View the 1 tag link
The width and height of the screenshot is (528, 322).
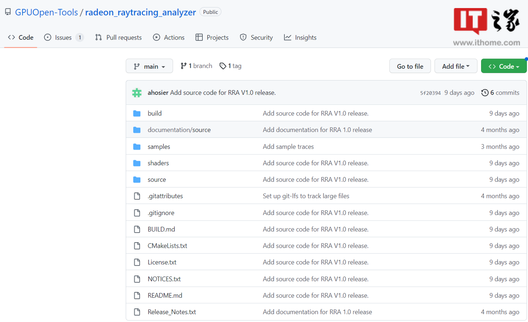(x=230, y=66)
